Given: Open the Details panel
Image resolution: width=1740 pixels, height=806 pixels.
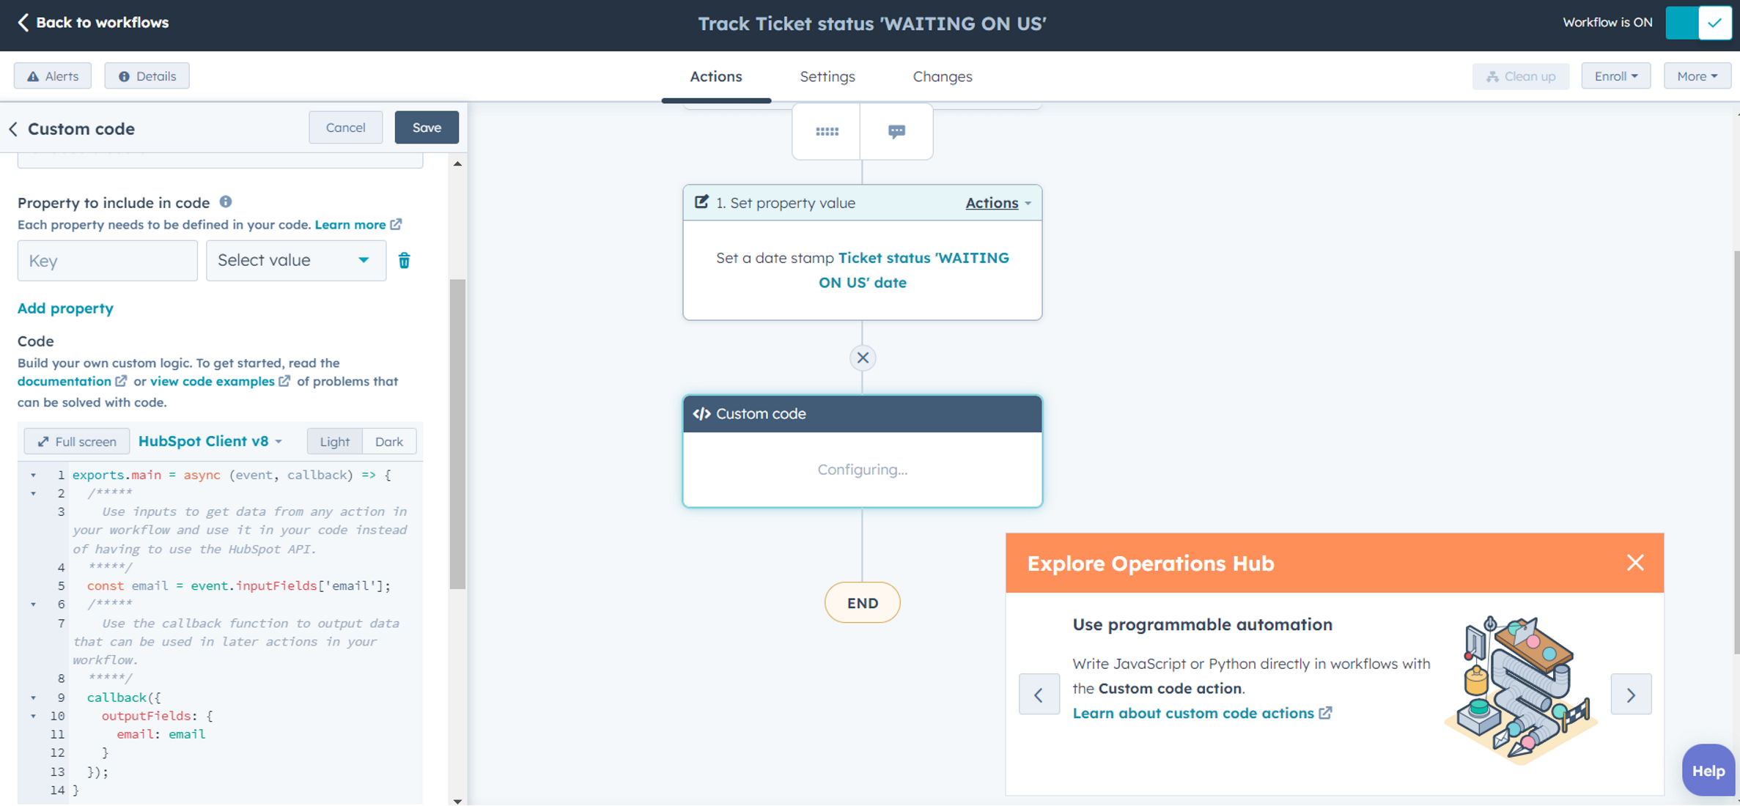Looking at the screenshot, I should pos(147,76).
